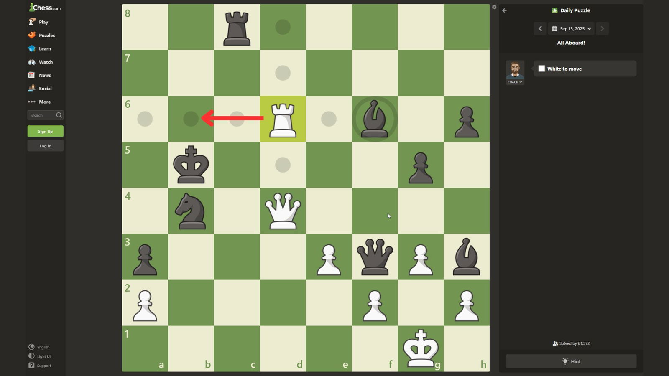Go to previous daily puzzle
Screen dimensions: 669x376
tap(540, 29)
